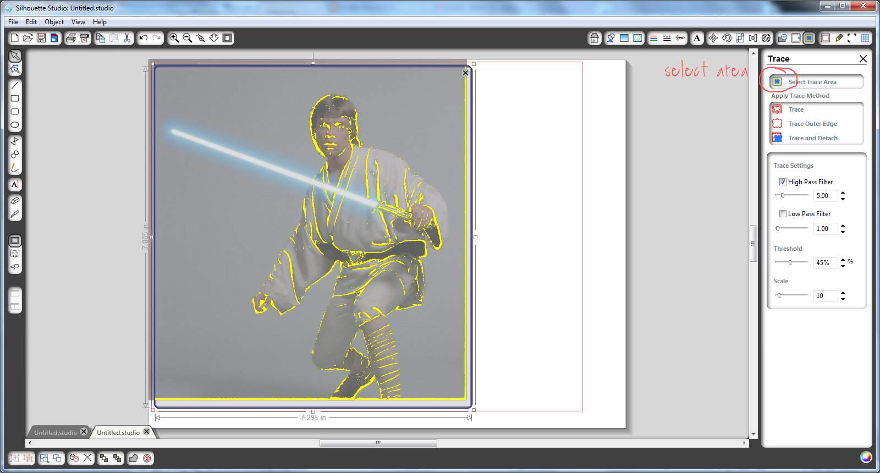Increase Scale value with up arrow
This screenshot has height=473, width=880.
843,293
